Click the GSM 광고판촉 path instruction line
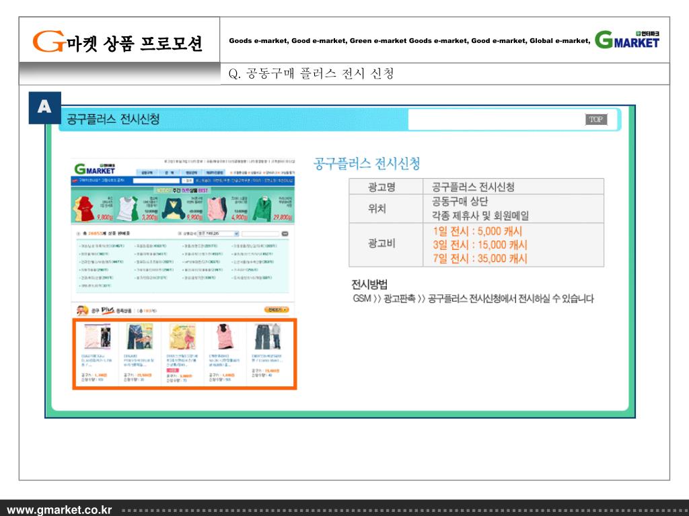This screenshot has height=516, width=689. pos(473,299)
